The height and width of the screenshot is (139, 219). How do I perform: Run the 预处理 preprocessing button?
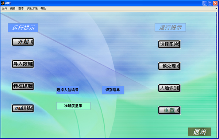click(x=169, y=66)
